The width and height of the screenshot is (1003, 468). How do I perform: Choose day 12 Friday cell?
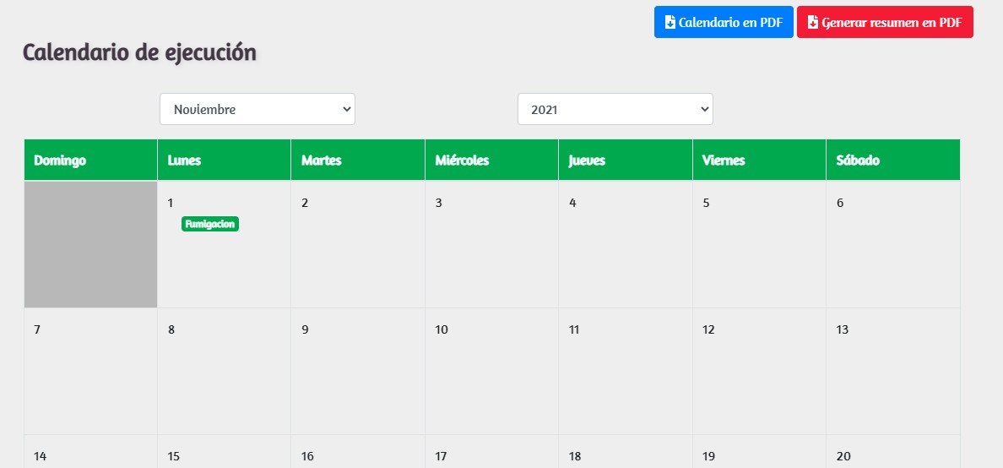click(758, 371)
